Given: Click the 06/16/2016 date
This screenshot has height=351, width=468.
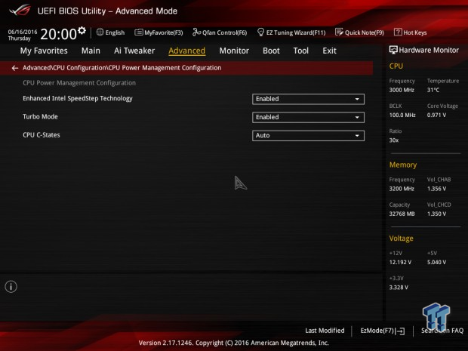Looking at the screenshot, I should click(23, 32).
